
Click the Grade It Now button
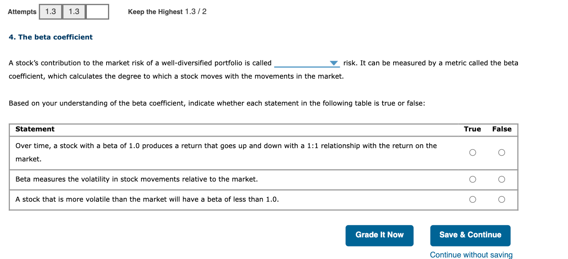coord(379,235)
